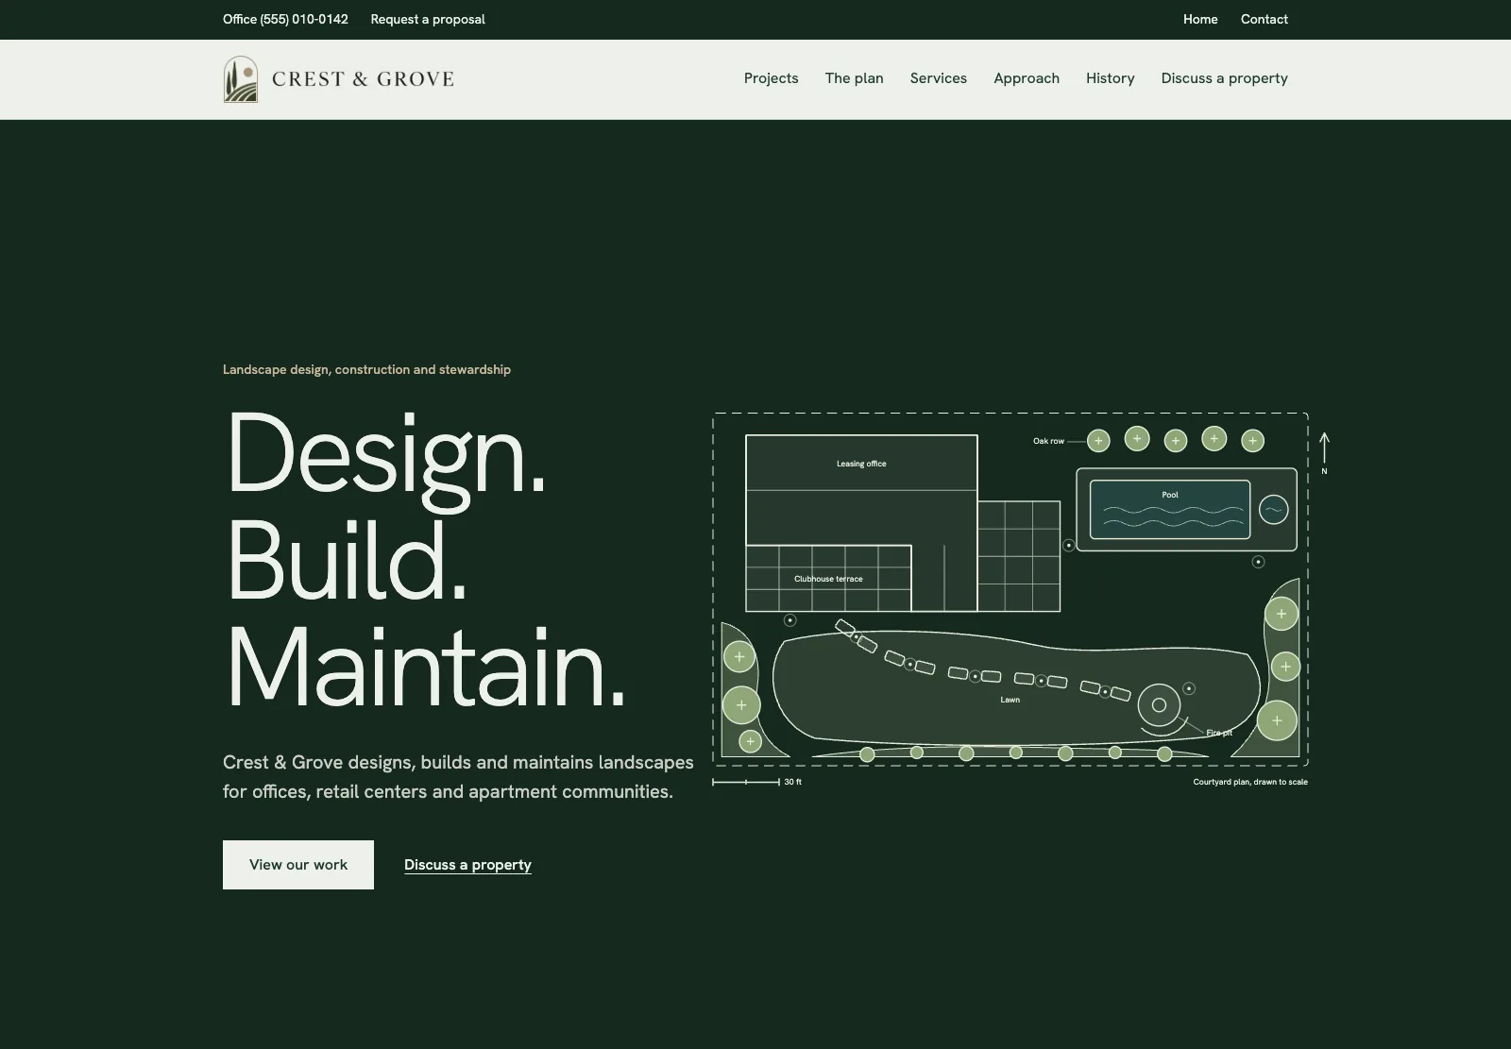The image size is (1511, 1049).
Task: Follow the underlined Discuss a property link
Action: pos(467,865)
